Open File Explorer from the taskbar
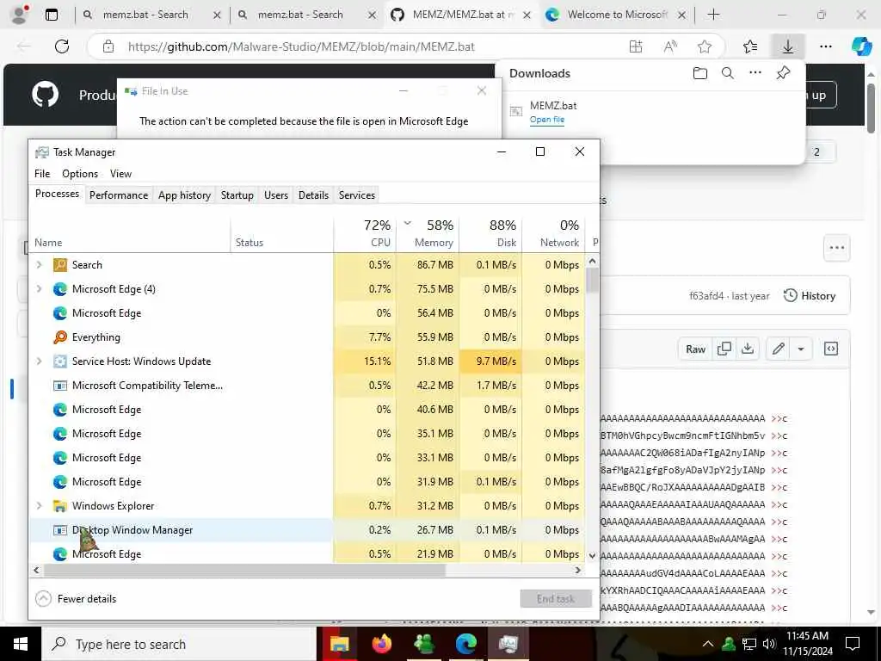 339,644
